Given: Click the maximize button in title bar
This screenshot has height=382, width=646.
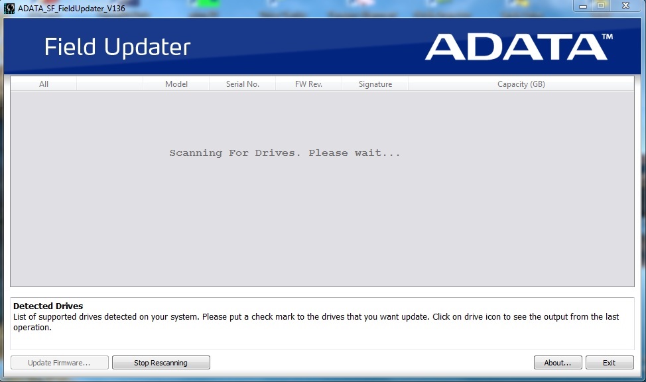Looking at the screenshot, I should (x=601, y=6).
